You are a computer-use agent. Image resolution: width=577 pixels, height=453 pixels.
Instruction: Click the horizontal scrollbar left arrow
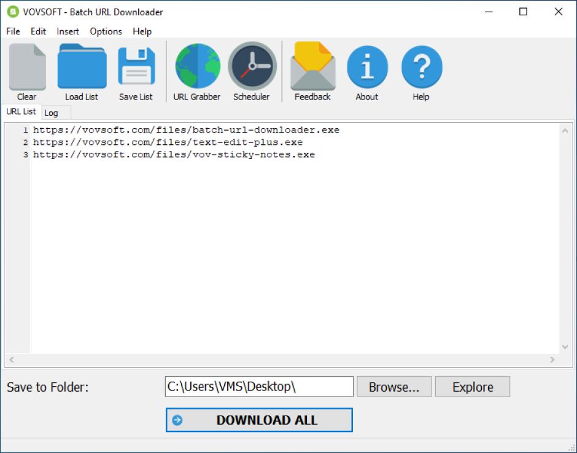12,360
